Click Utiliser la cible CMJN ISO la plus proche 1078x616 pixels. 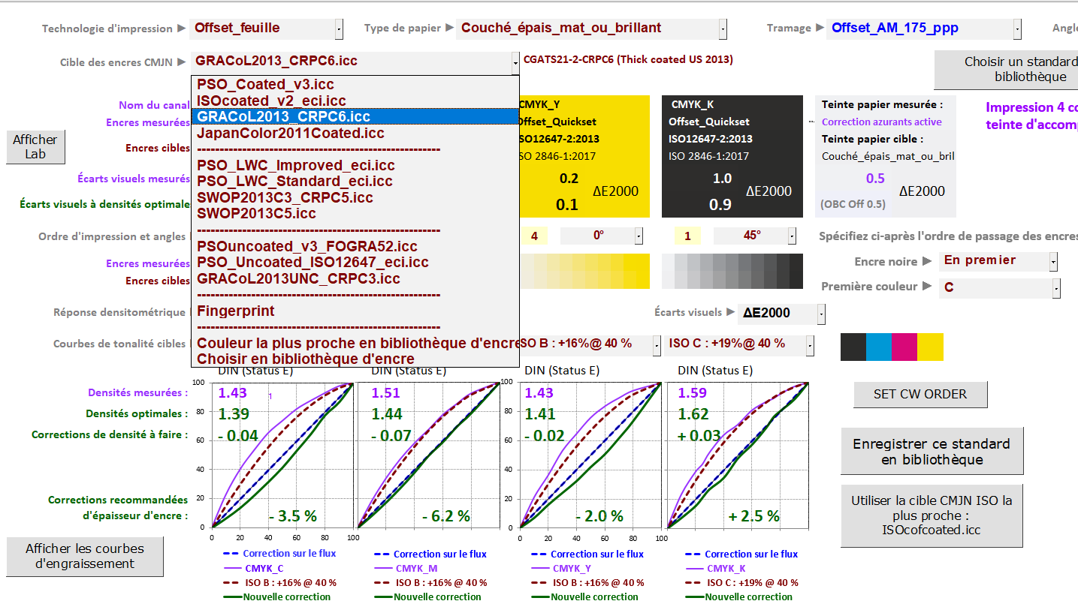(x=932, y=515)
